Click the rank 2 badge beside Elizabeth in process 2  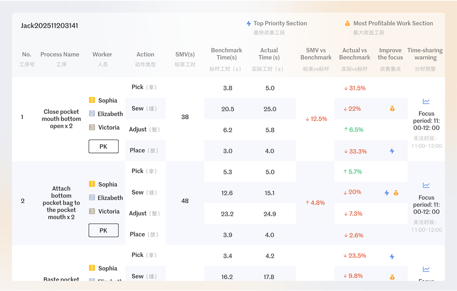click(92, 198)
